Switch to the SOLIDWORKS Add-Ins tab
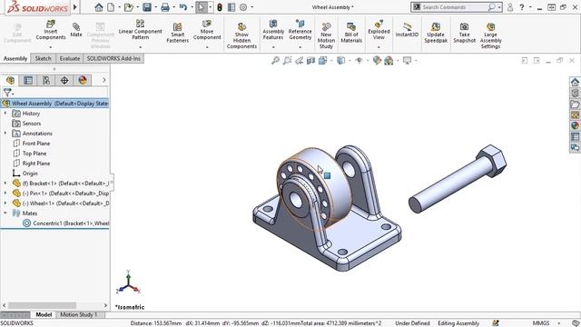The height and width of the screenshot is (327, 581). pos(113,58)
